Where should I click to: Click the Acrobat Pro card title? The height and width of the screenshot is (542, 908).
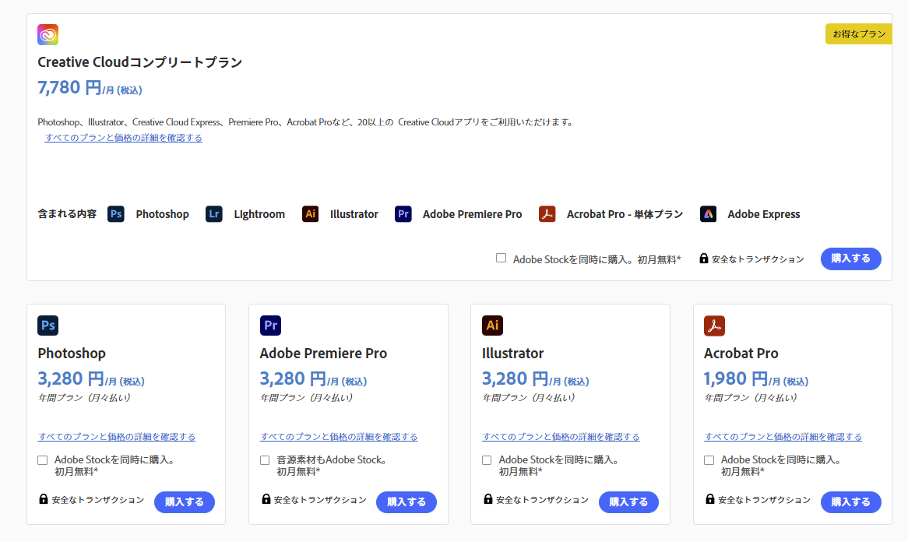click(x=741, y=354)
